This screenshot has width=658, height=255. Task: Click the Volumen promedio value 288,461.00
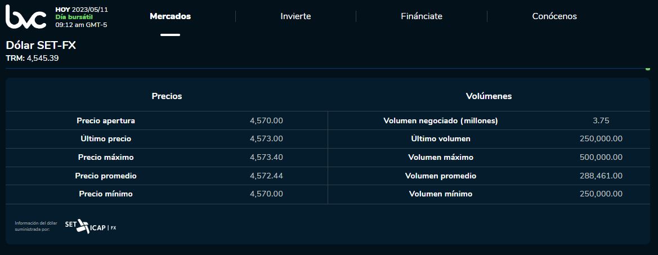[x=601, y=176]
